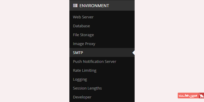Open the Logging settings page
The image size is (204, 102).
click(80, 79)
